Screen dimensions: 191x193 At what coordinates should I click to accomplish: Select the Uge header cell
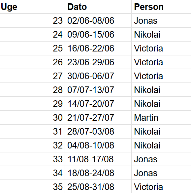pos(32,7)
